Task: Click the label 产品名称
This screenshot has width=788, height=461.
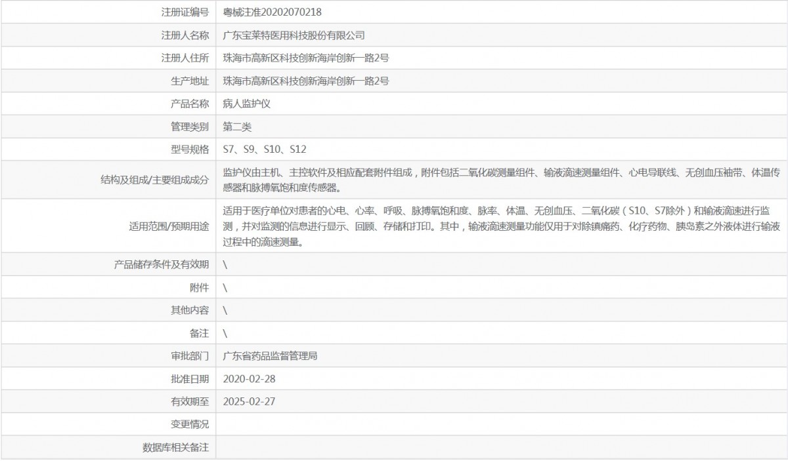Action: coord(189,104)
